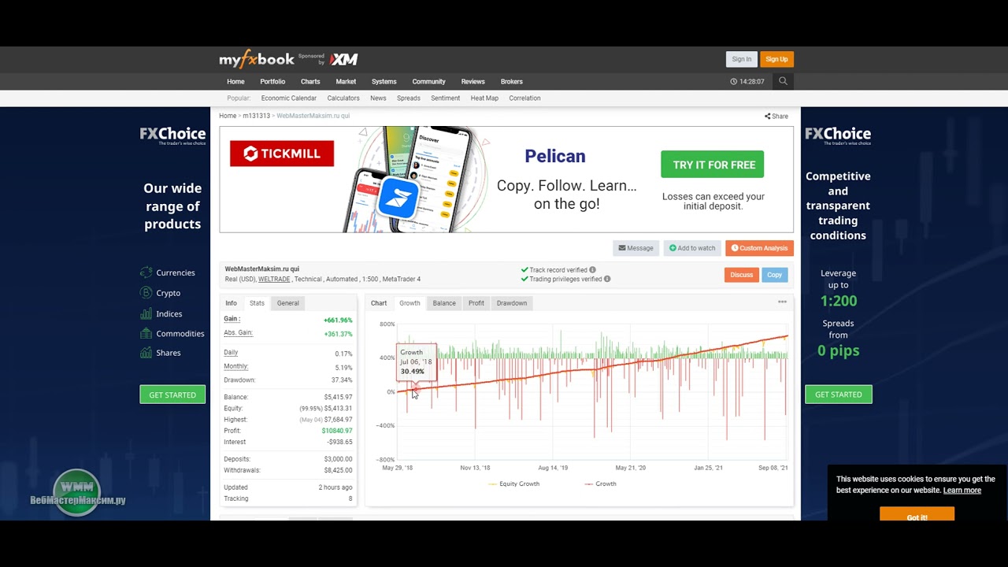Screen dimensions: 1008x567
Task: Open the Market menu
Action: [346, 81]
